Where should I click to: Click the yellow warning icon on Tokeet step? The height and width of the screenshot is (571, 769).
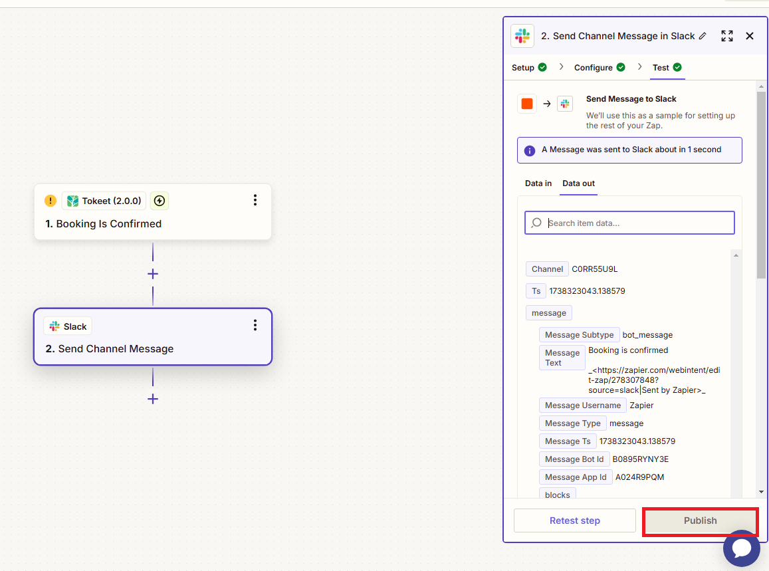(x=50, y=201)
